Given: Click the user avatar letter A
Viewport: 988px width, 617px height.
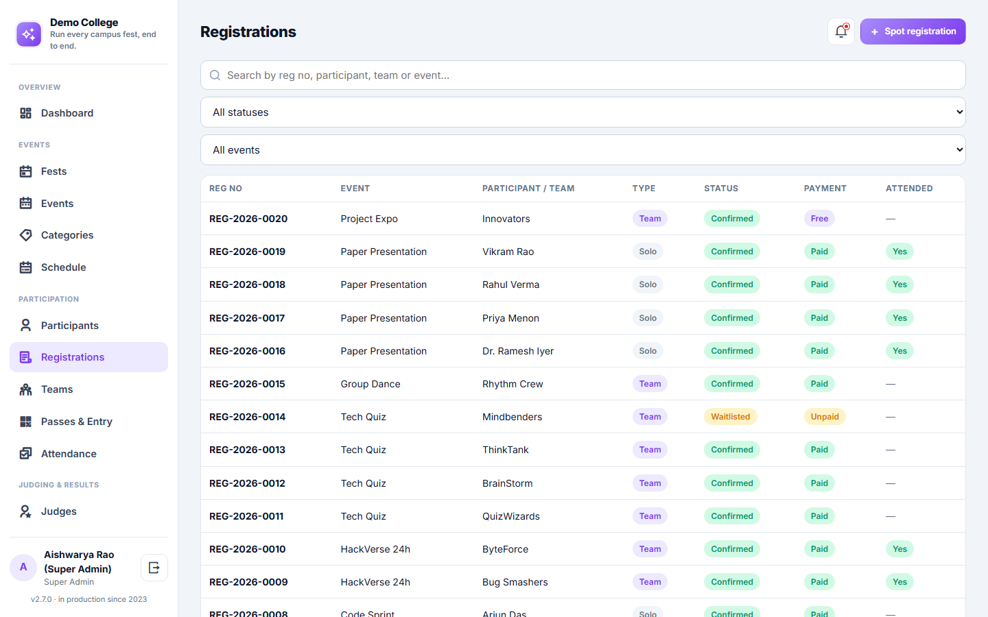Looking at the screenshot, I should (x=23, y=568).
